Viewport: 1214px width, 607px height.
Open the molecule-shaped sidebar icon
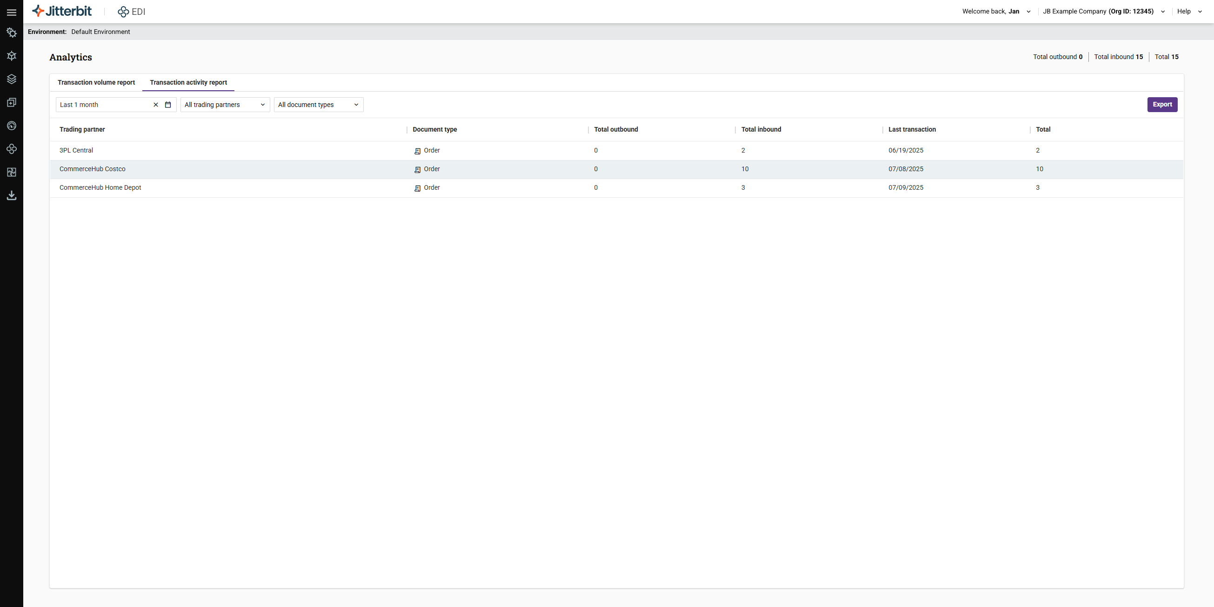coord(12,149)
